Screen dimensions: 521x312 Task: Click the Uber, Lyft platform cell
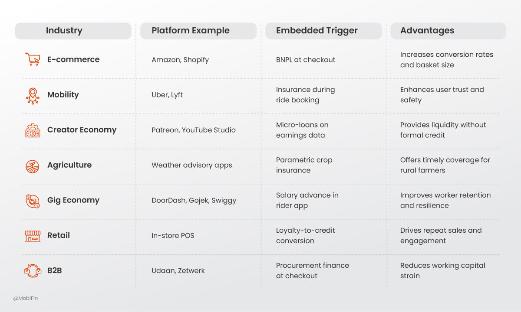(x=167, y=95)
